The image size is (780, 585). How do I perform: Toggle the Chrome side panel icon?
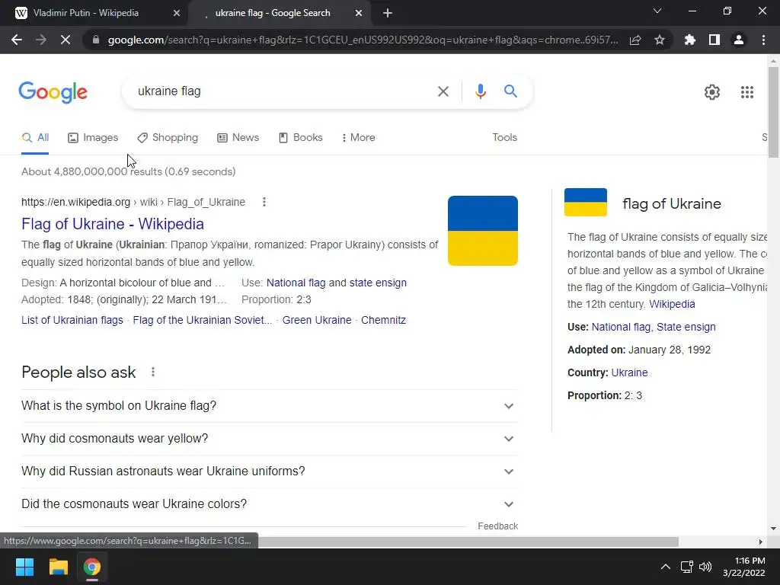click(x=714, y=40)
